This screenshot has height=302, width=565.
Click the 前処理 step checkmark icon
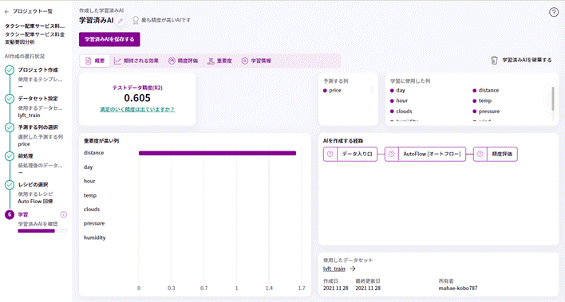point(10,156)
